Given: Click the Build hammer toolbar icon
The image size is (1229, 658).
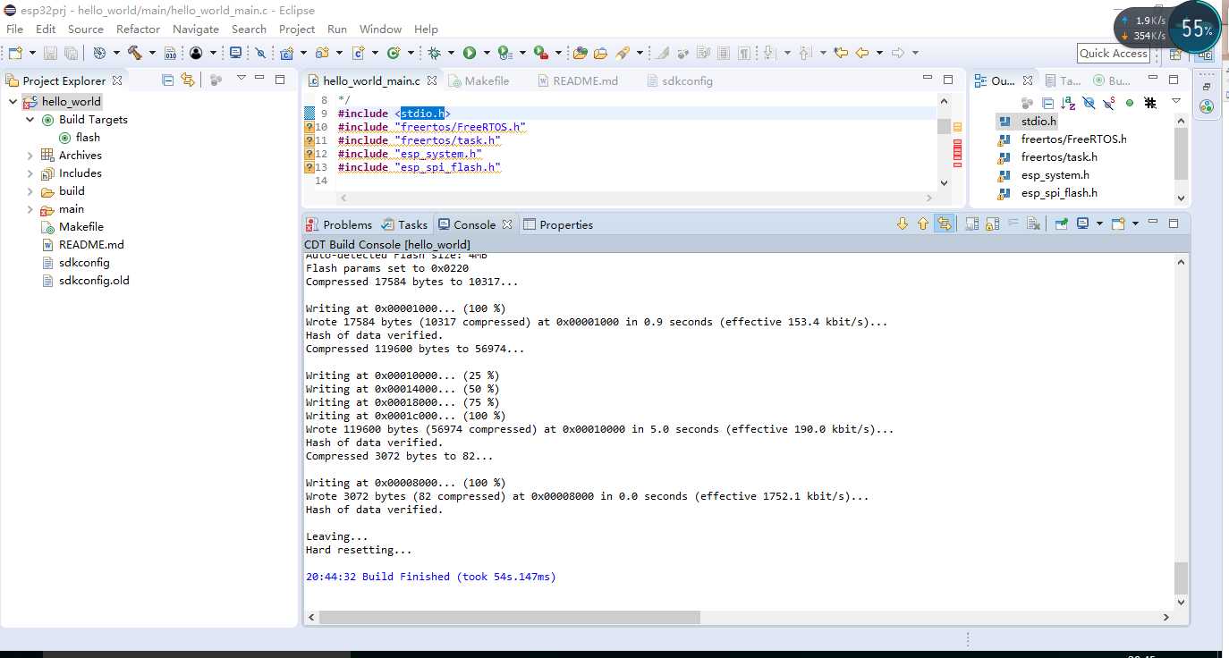Looking at the screenshot, I should click(x=134, y=53).
